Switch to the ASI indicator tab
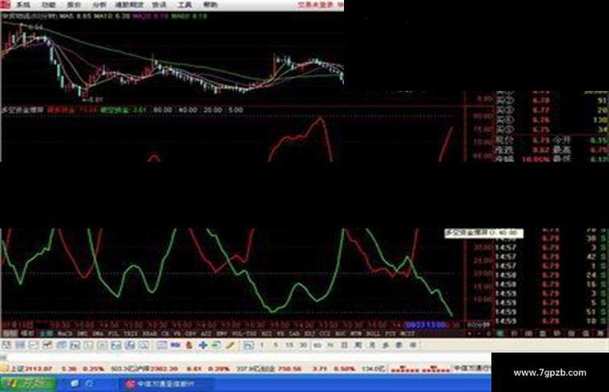The height and width of the screenshot is (392, 609). [206, 333]
